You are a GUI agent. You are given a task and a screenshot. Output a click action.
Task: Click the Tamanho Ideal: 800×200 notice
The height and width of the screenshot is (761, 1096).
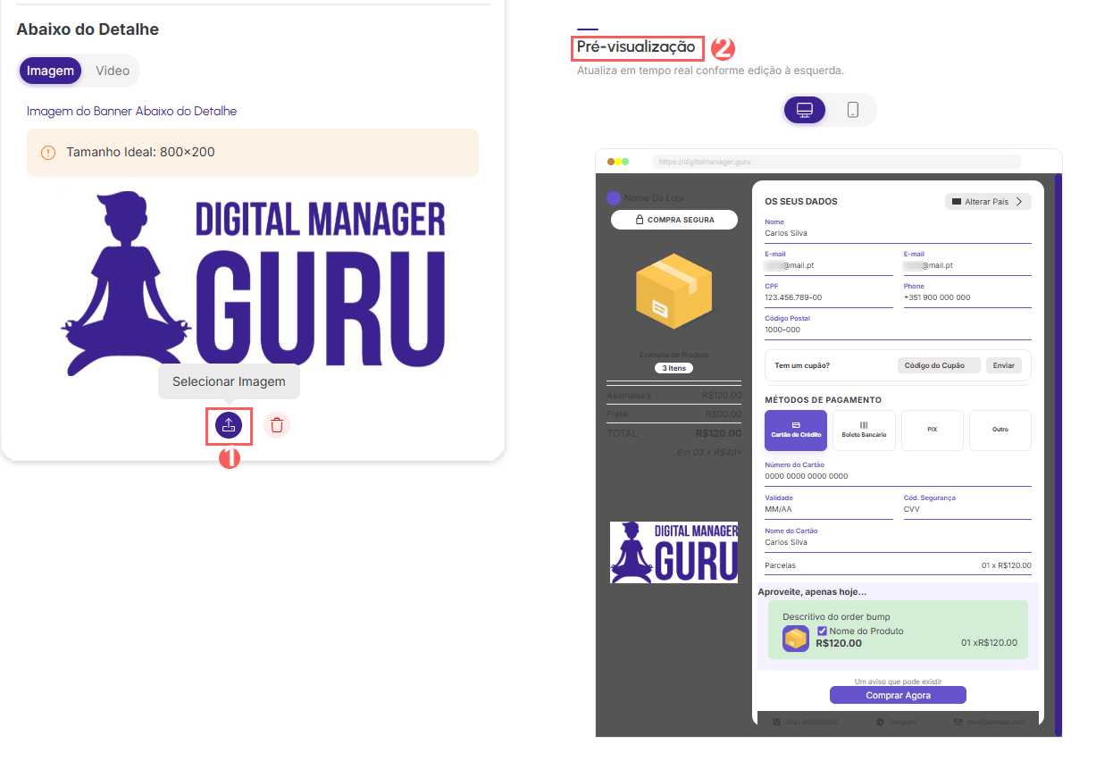(x=253, y=153)
